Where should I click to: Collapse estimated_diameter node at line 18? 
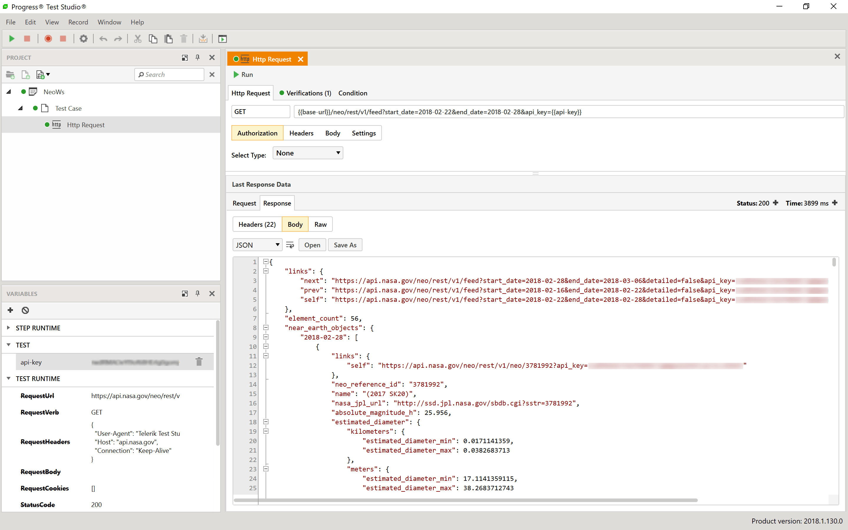(266, 422)
